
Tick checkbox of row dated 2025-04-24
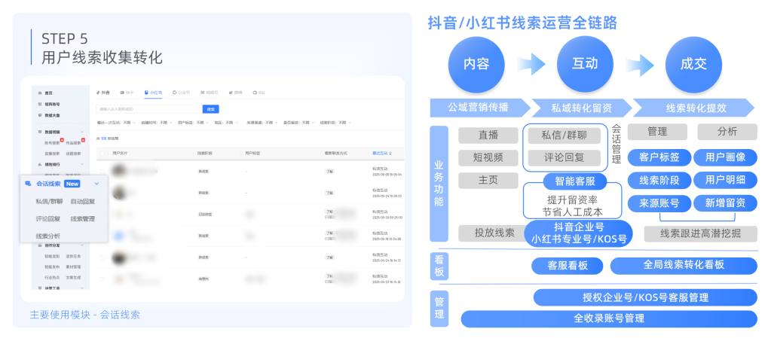103,257
